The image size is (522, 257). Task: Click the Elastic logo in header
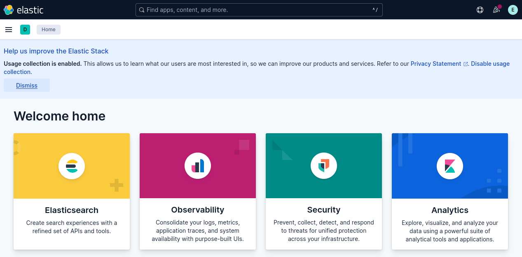pyautogui.click(x=23, y=10)
